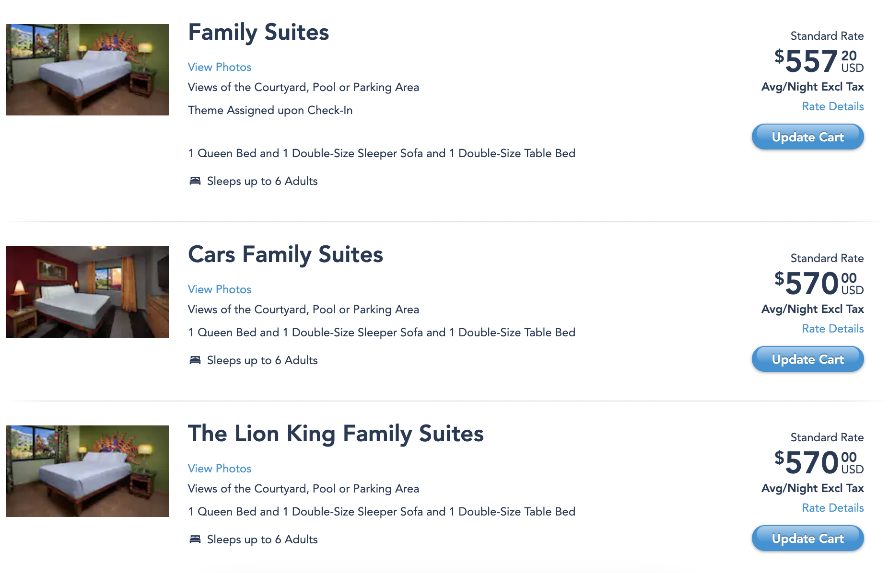The image size is (889, 573).
Task: Open Cars Family Suites room thumbnail
Action: [87, 292]
